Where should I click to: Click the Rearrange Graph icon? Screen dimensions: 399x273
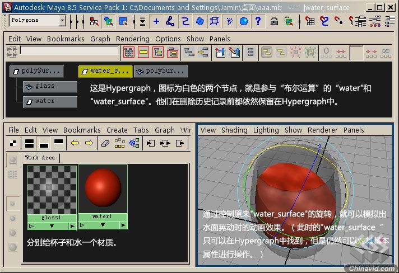click(119, 143)
